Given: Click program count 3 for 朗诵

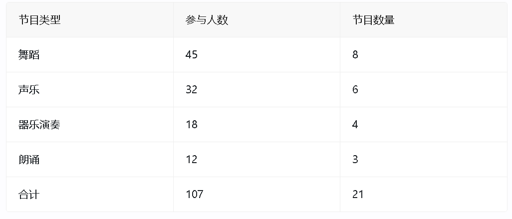Looking at the screenshot, I should pos(355,160).
